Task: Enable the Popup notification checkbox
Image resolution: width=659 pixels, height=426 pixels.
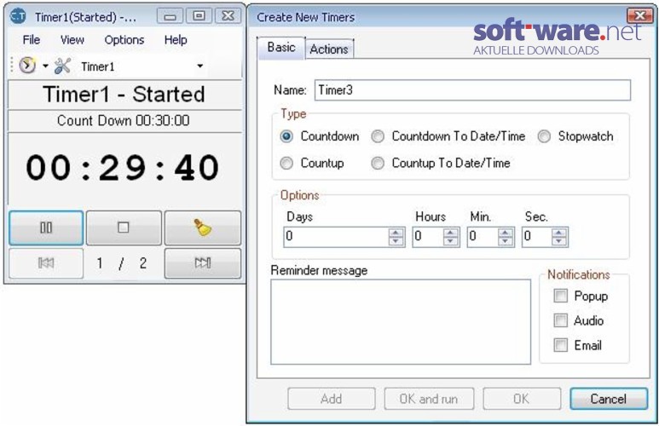Action: (x=561, y=296)
